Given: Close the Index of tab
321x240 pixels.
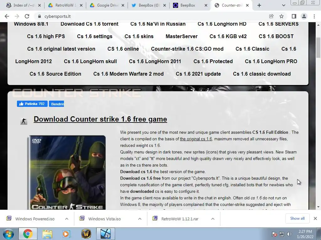Looking at the screenshot, I should click(39, 5).
